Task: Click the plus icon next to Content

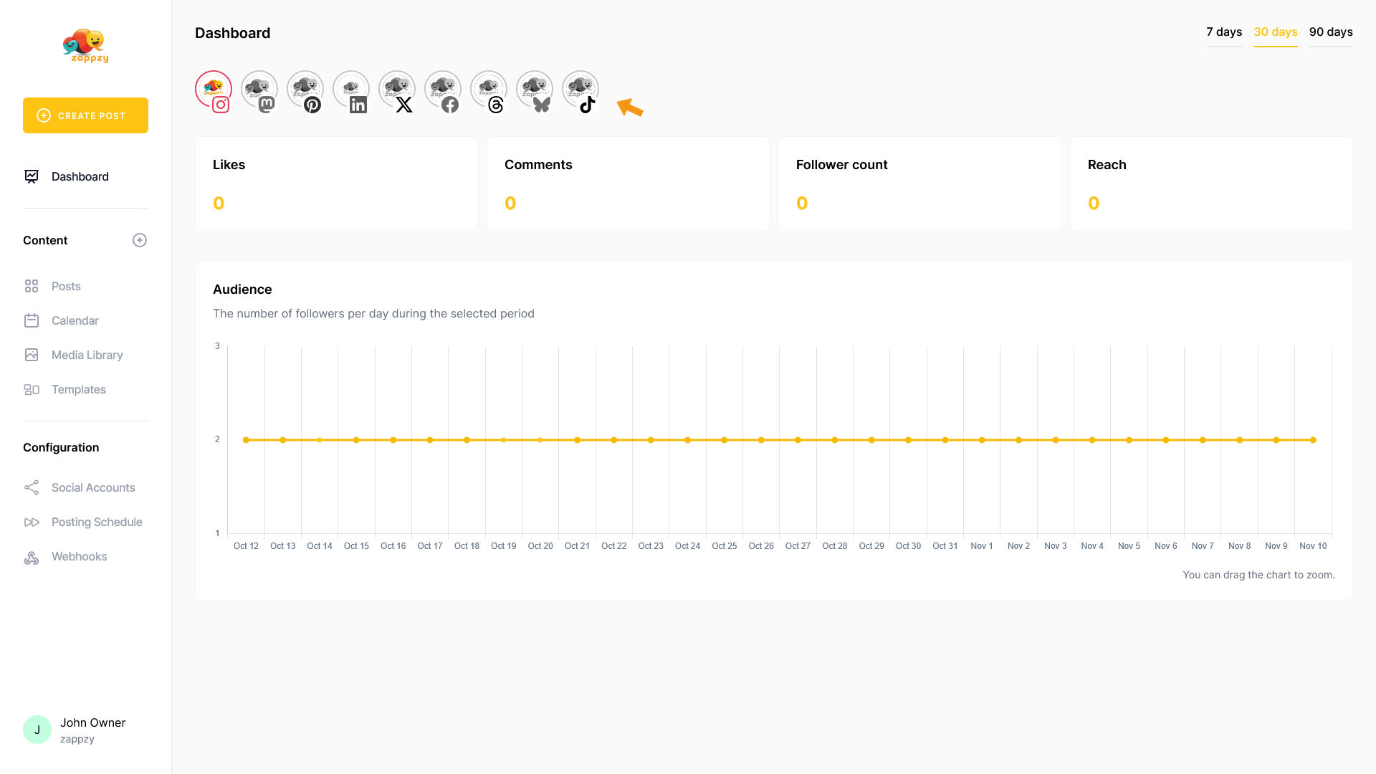Action: pyautogui.click(x=140, y=240)
